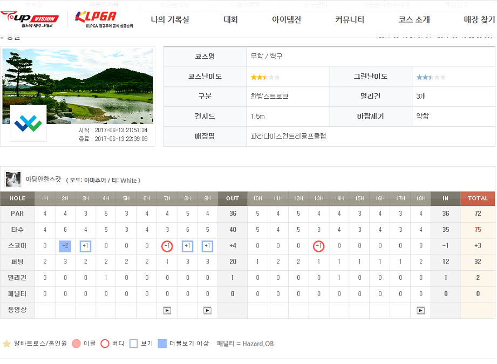Click the KLPGA logo
This screenshot has height=364, width=497.
pyautogui.click(x=96, y=19)
